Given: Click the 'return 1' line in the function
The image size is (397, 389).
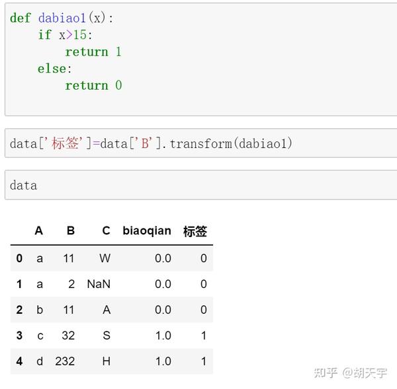Looking at the screenshot, I should pyautogui.click(x=93, y=52).
